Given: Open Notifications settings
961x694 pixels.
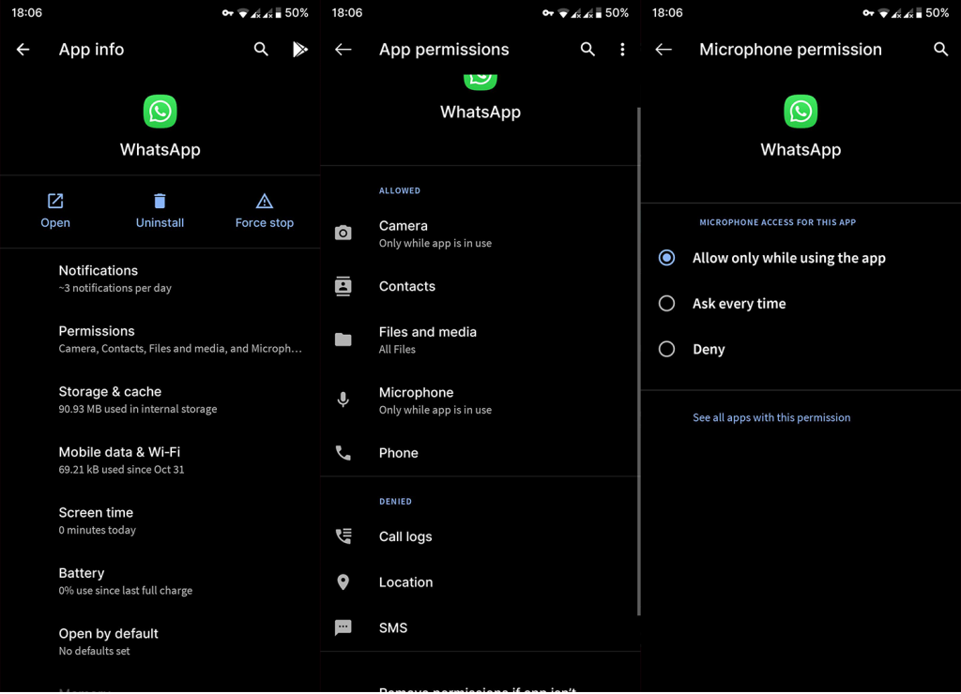Looking at the screenshot, I should click(160, 279).
